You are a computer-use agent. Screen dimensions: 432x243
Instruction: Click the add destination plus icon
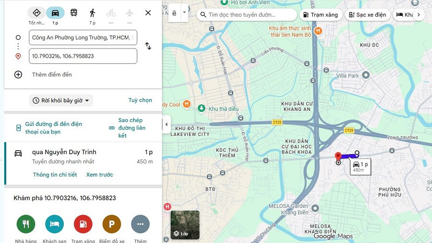pos(18,74)
